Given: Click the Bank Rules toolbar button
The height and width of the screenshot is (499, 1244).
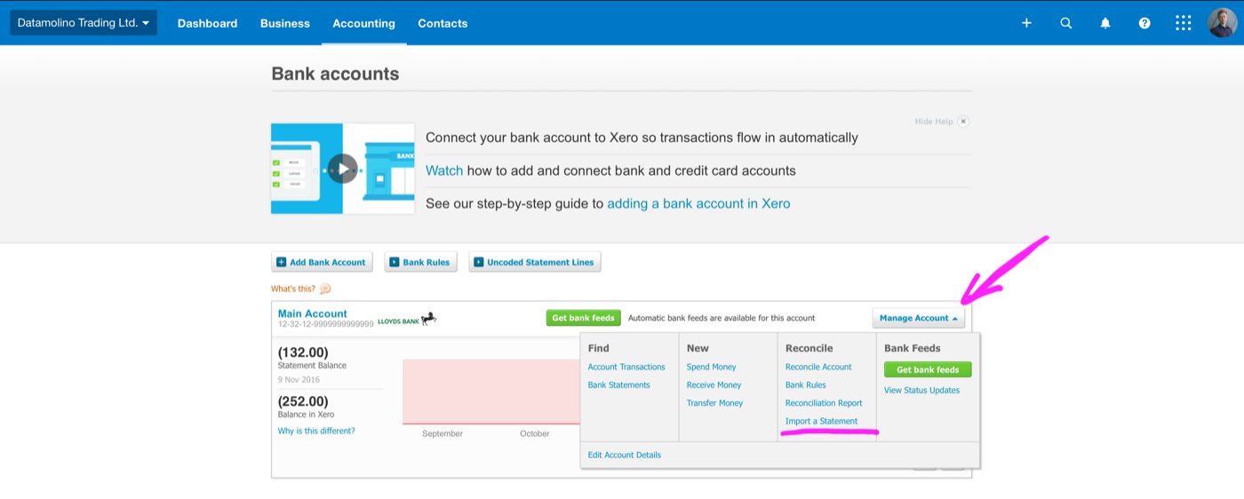Looking at the screenshot, I should point(420,262).
